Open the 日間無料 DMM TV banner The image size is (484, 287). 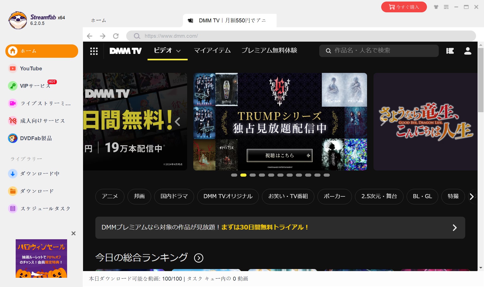point(135,122)
